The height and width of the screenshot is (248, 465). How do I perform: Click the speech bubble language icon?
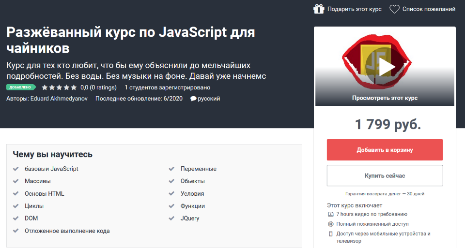pyautogui.click(x=193, y=99)
